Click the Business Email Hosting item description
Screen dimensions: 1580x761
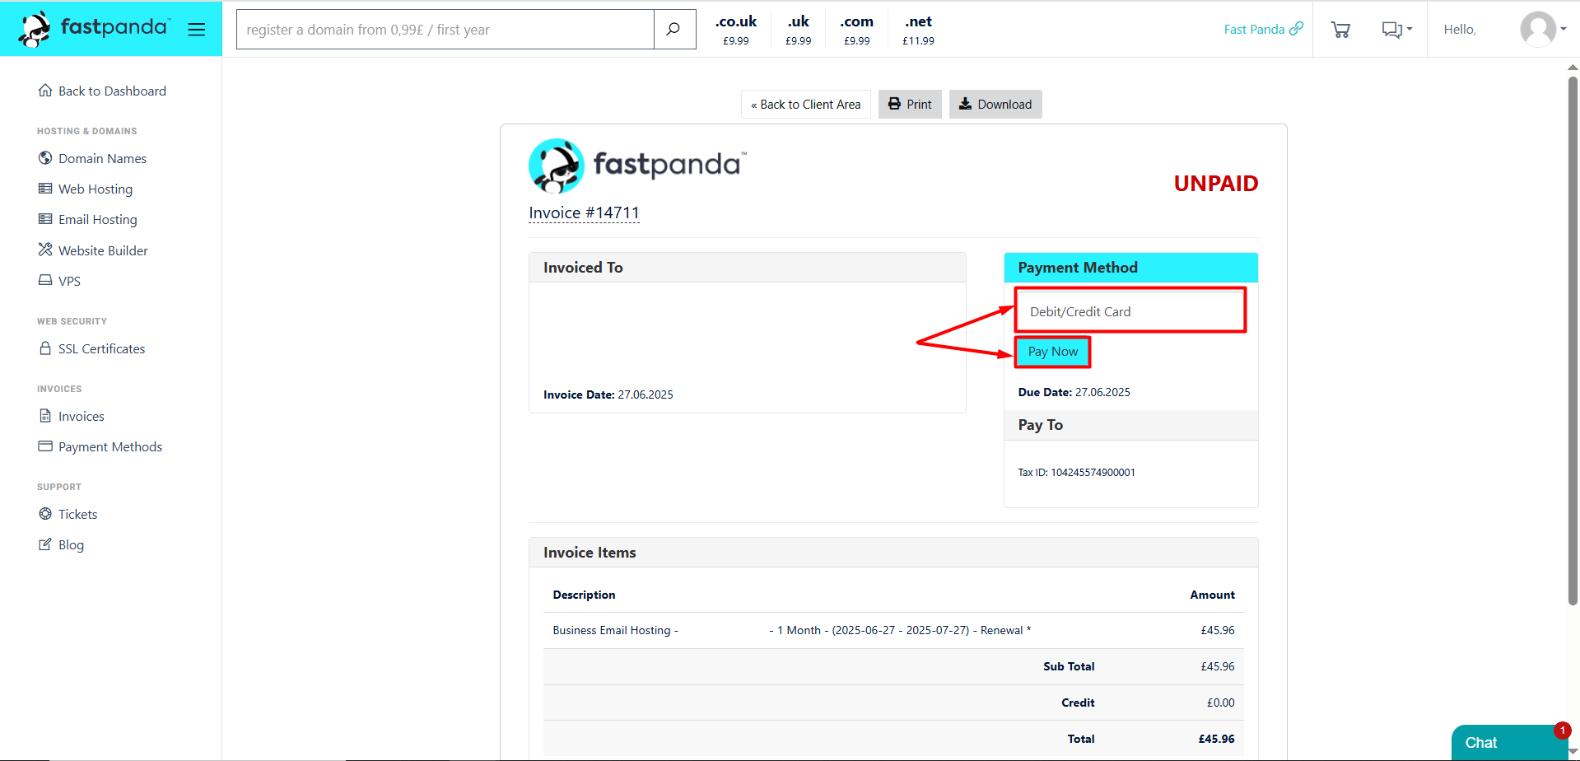[791, 630]
